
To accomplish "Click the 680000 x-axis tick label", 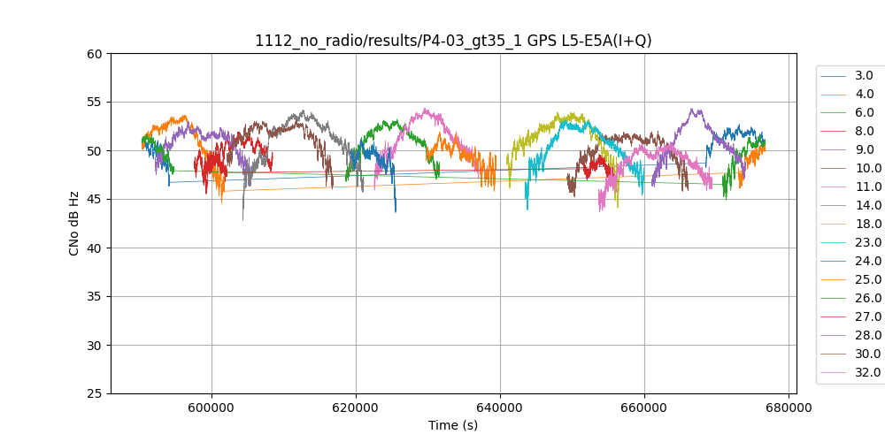I will pyautogui.click(x=789, y=408).
